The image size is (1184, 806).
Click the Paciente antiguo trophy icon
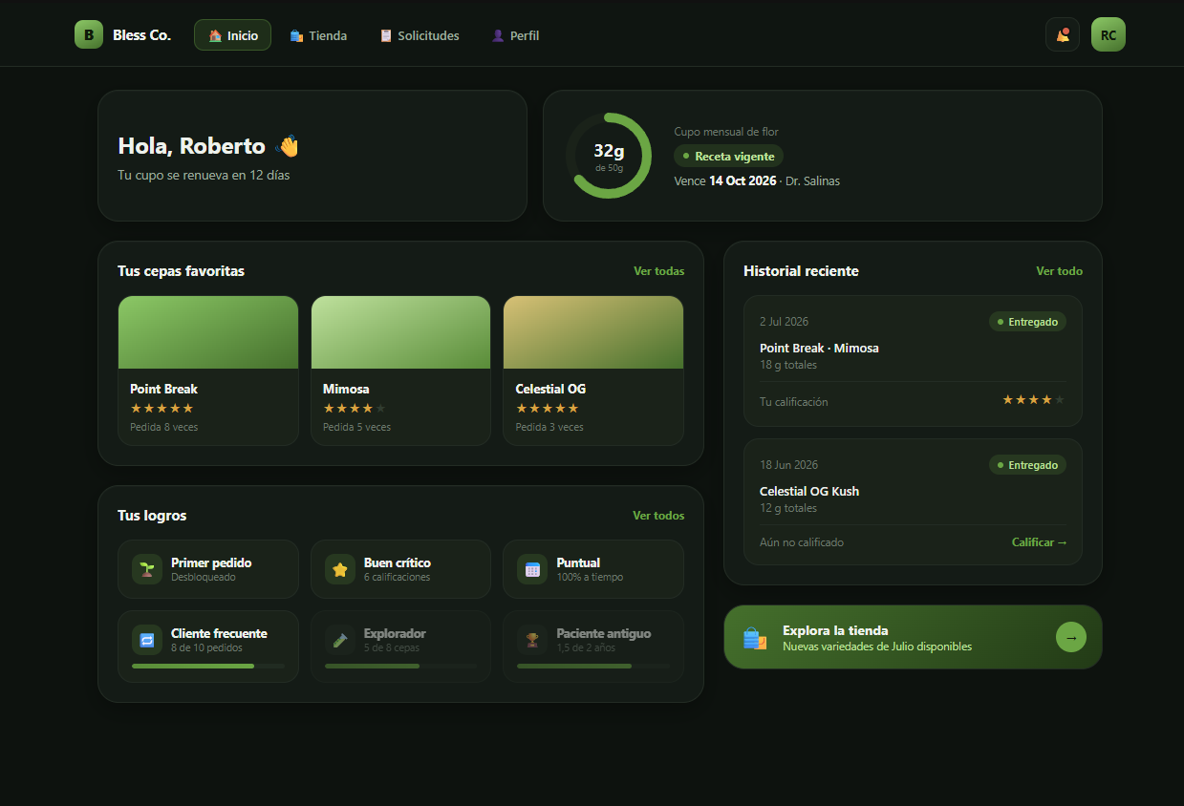click(532, 640)
